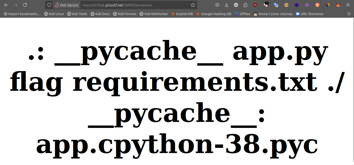Click the Not Secure connection indicator
354x165 pixels.
(67, 5)
